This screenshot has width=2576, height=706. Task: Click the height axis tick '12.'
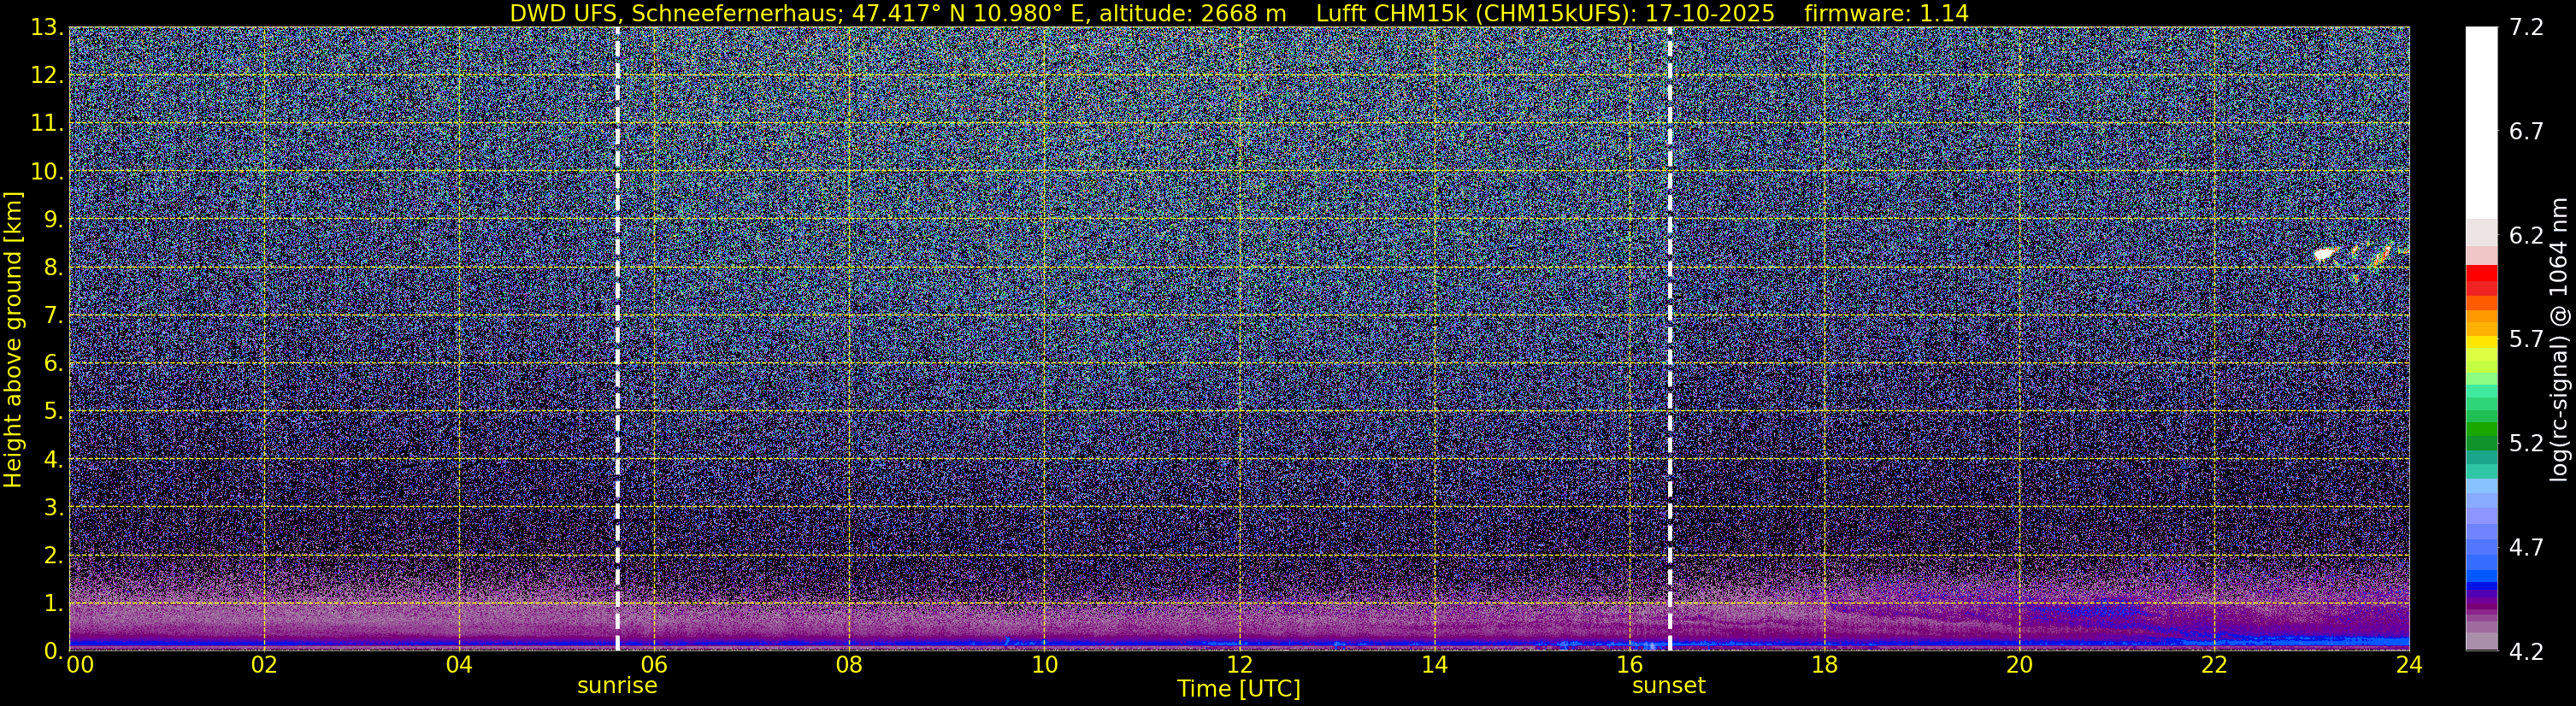(47, 75)
